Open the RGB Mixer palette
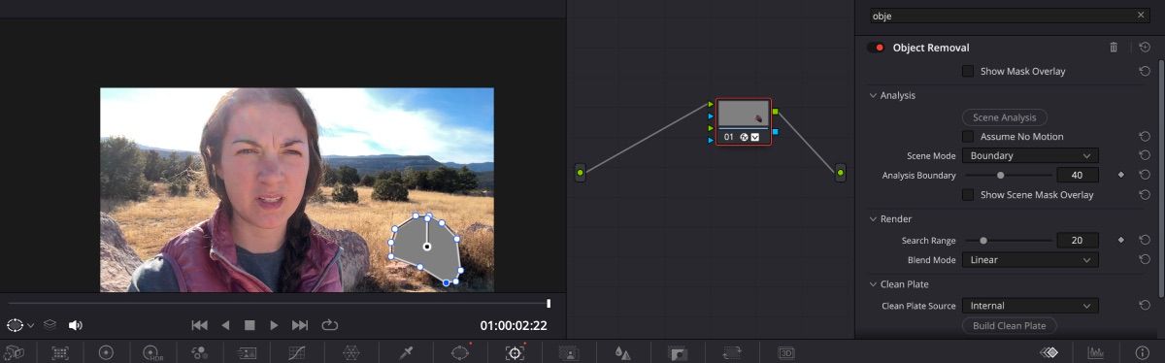 click(200, 353)
